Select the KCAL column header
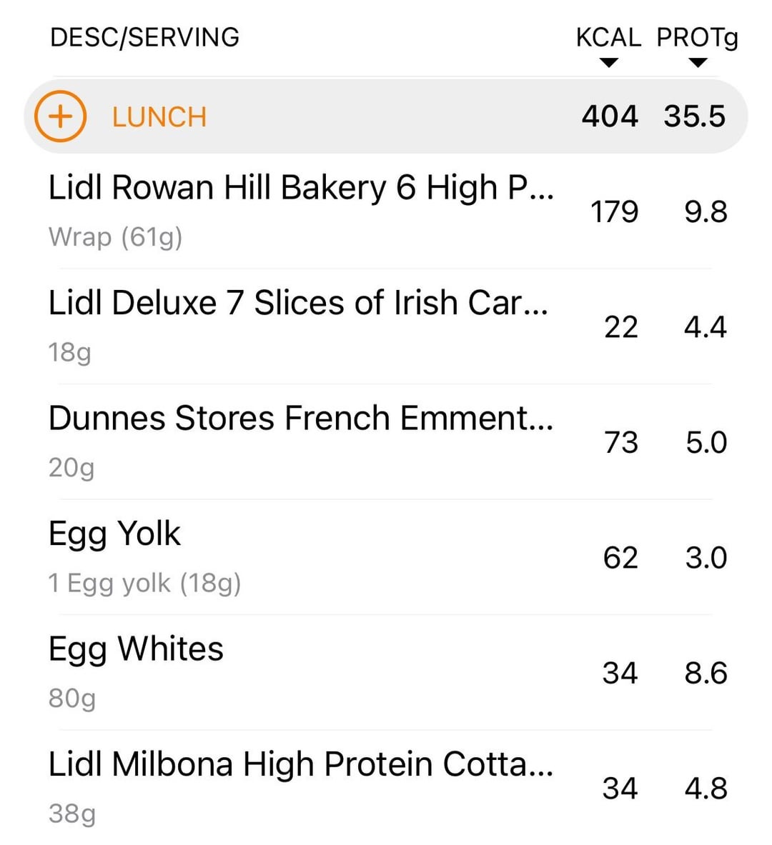This screenshot has width=772, height=845. 608,37
